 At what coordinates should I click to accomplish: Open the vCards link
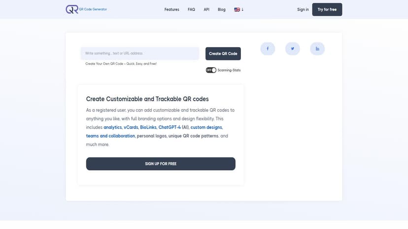pyautogui.click(x=131, y=127)
